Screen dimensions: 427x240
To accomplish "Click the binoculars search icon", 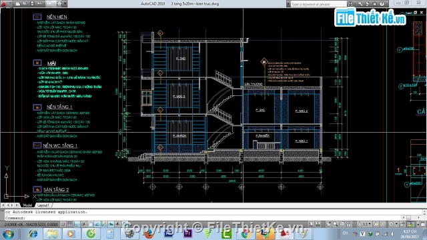I will point(350,4).
